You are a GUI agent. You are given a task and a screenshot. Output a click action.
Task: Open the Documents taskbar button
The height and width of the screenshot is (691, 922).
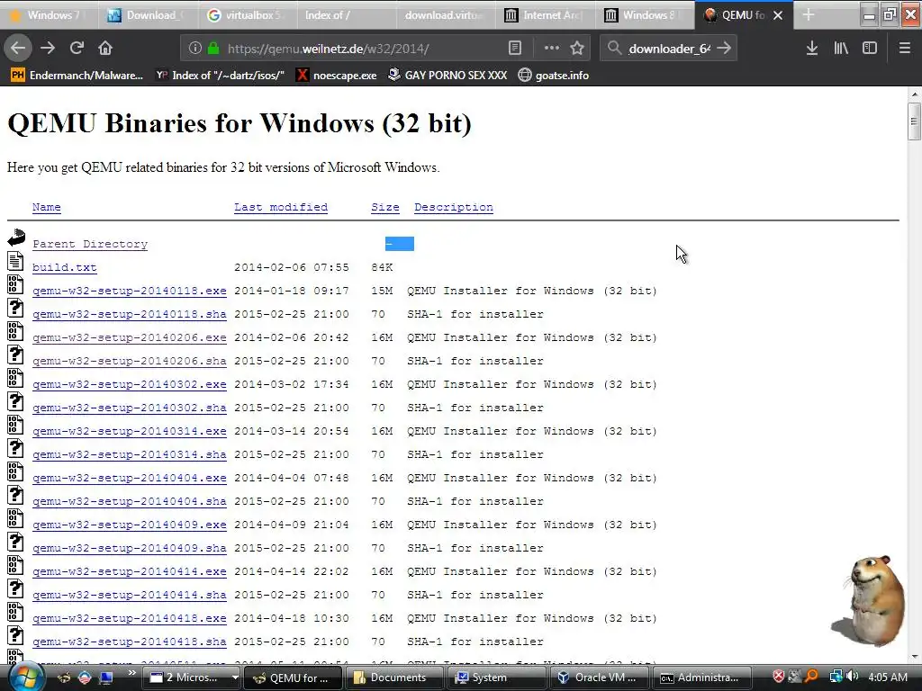[x=393, y=678]
